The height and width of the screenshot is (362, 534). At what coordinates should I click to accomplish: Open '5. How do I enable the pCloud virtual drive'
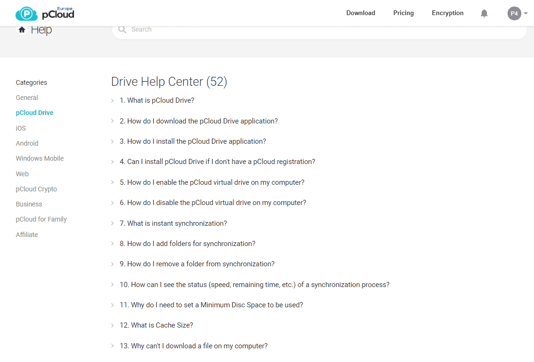212,182
